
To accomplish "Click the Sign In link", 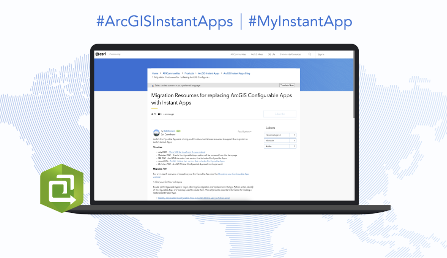I will pos(321,54).
